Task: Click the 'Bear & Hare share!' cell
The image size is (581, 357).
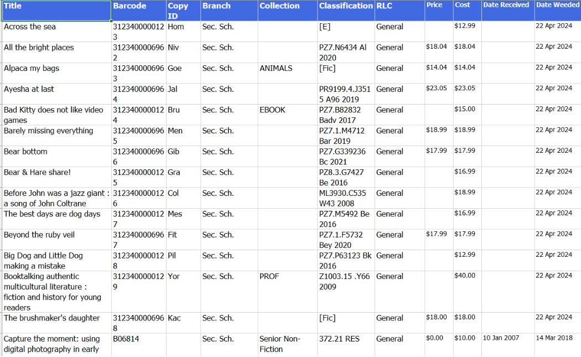Action: (x=56, y=177)
